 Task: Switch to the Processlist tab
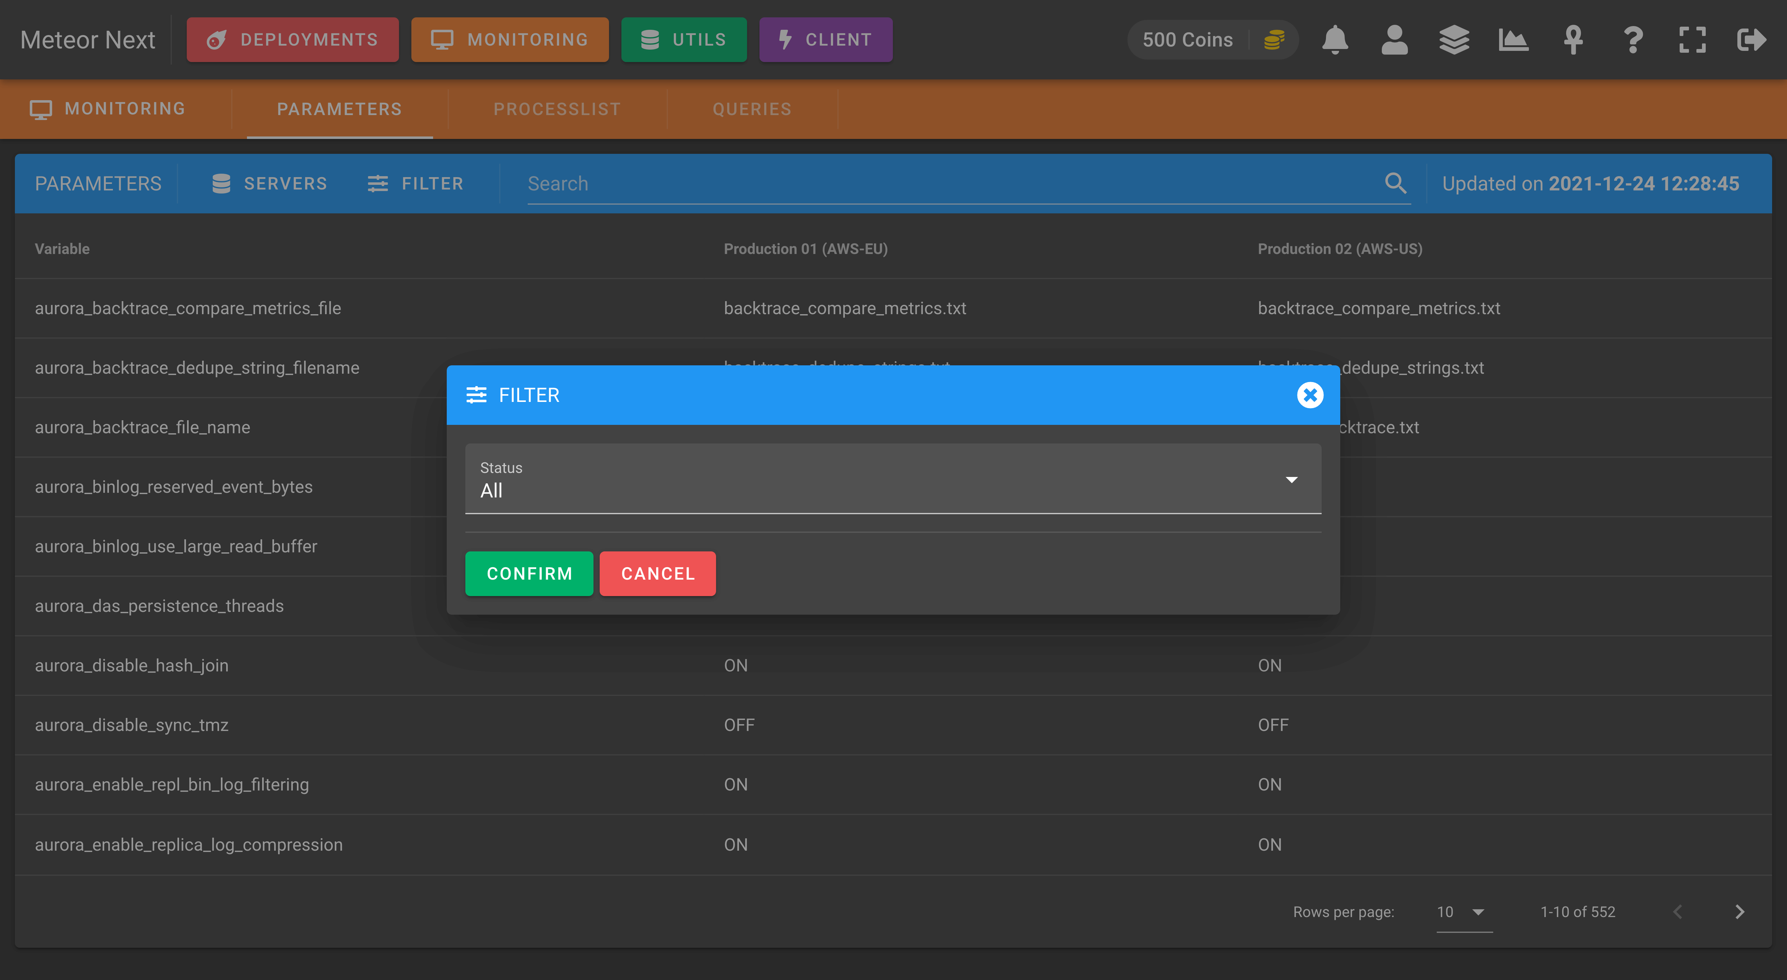pyautogui.click(x=557, y=109)
